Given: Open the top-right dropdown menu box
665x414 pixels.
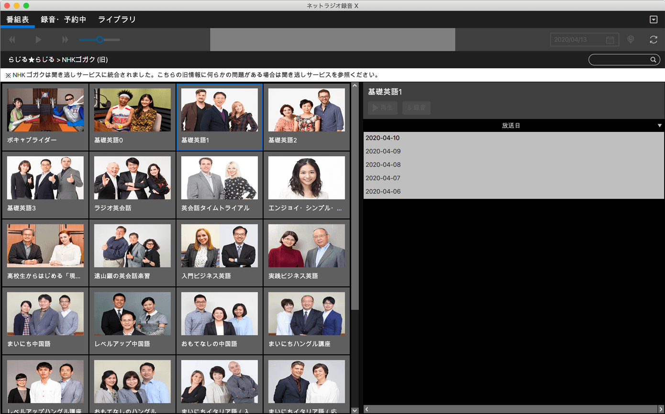Looking at the screenshot, I should [x=654, y=20].
